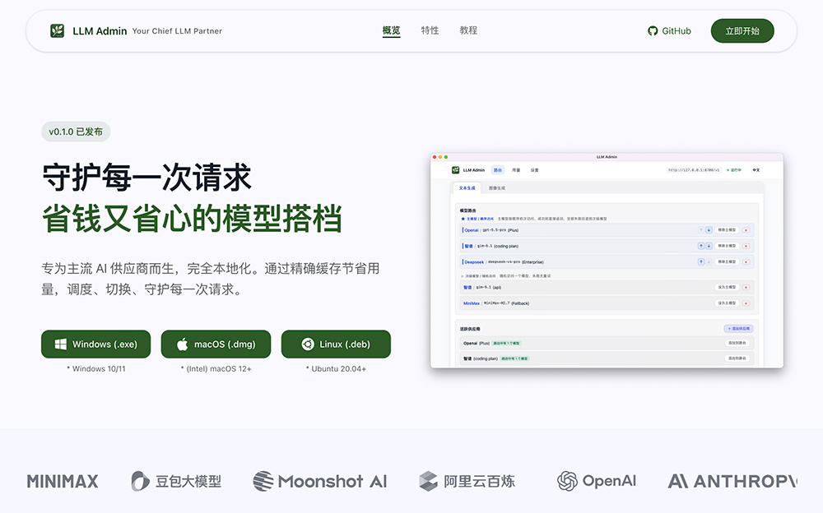Click the 立即开始 button
823x513 pixels.
(x=742, y=31)
